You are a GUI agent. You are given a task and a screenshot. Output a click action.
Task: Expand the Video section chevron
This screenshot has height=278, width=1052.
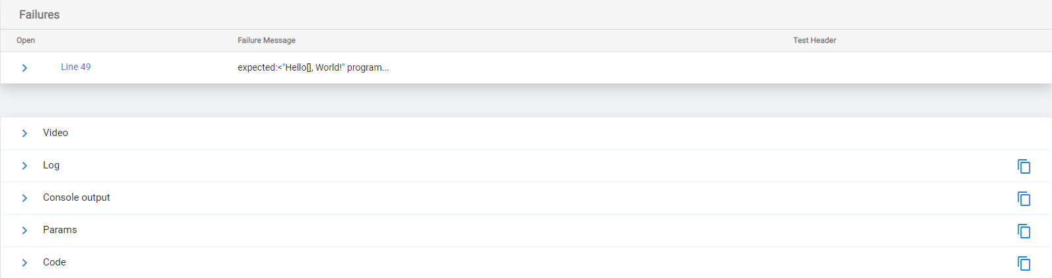[x=24, y=133]
